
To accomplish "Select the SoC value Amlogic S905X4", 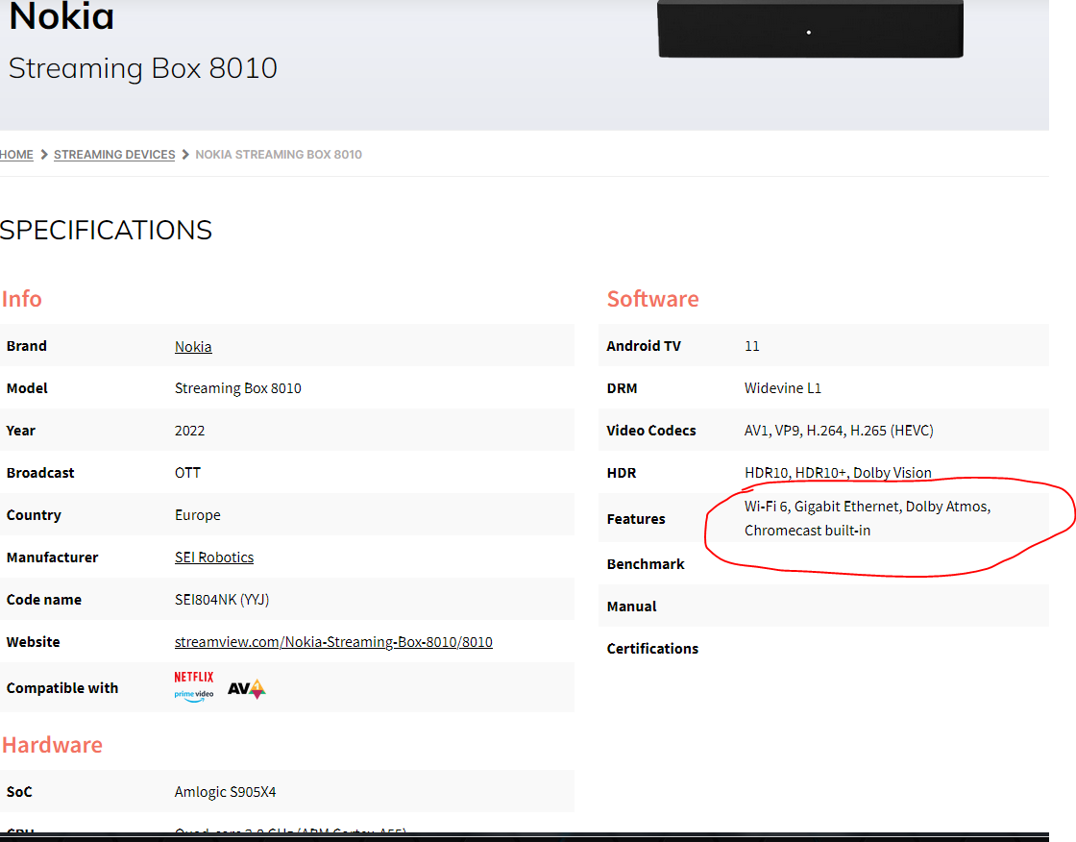I will click(x=225, y=792).
